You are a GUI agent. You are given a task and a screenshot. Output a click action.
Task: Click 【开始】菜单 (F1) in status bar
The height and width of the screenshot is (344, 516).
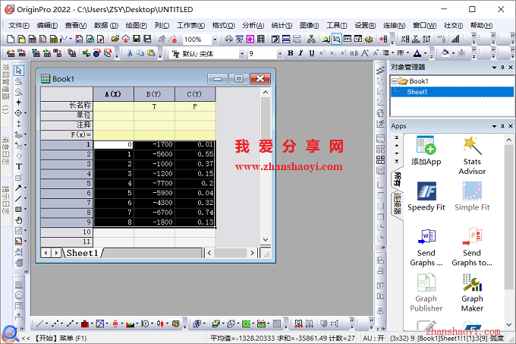(60, 338)
